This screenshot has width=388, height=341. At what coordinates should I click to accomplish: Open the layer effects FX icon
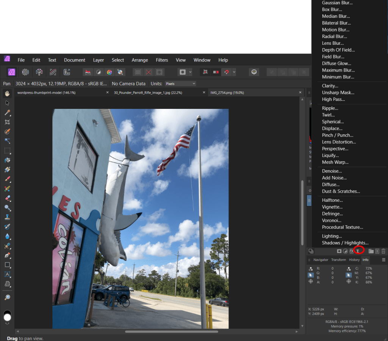tap(351, 251)
